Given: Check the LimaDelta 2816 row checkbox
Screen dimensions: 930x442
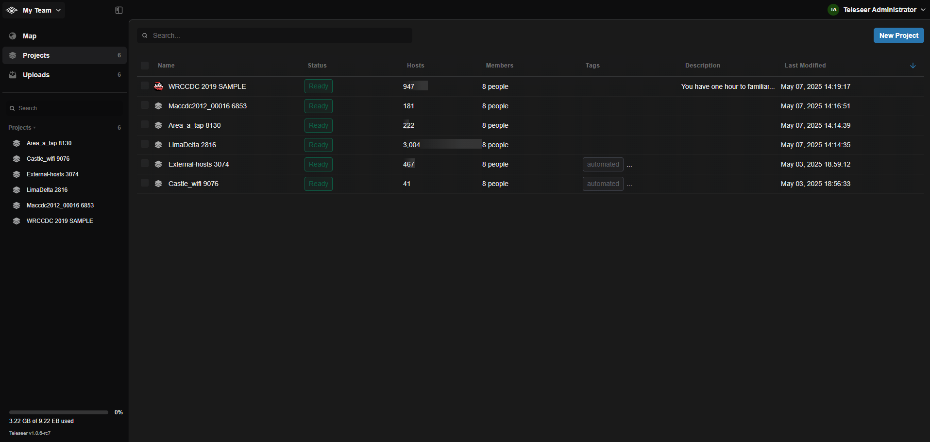Looking at the screenshot, I should [145, 144].
